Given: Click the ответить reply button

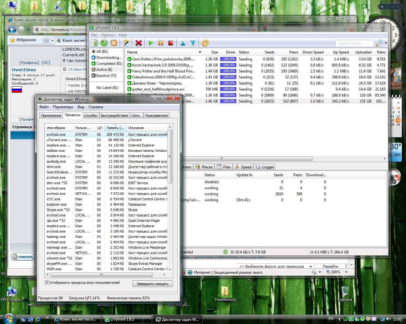Looking at the screenshot, I should coord(23,257).
